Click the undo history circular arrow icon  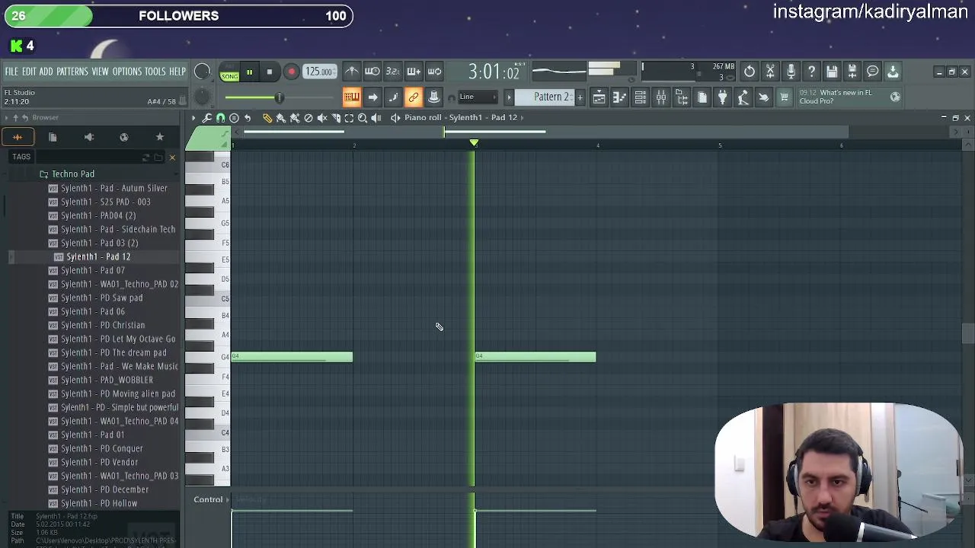(x=750, y=72)
